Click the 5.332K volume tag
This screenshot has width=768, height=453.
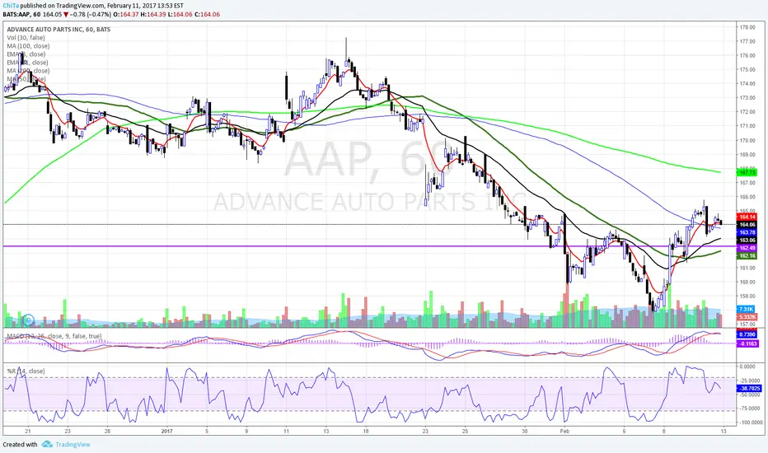point(747,317)
